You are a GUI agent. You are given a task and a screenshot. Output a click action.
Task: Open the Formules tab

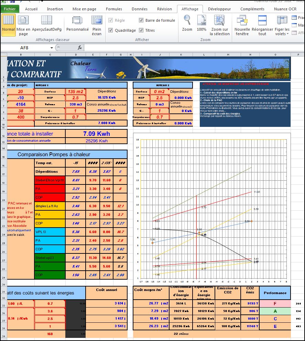point(114,9)
